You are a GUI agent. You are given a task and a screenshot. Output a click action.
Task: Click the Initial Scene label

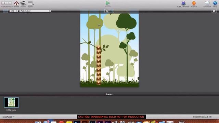[11, 110]
